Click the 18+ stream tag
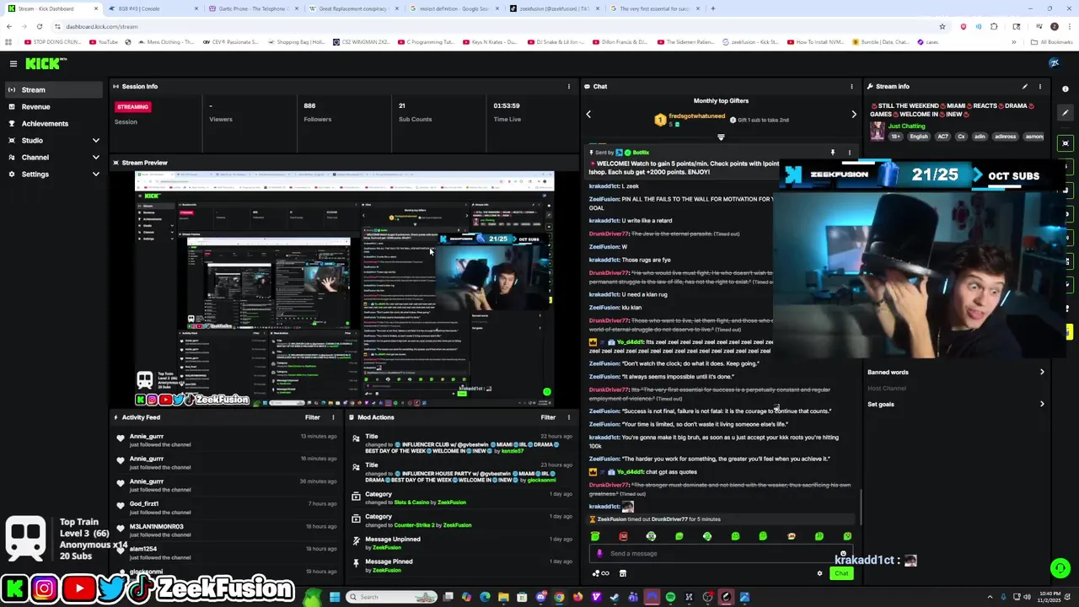This screenshot has width=1079, height=607. [896, 136]
